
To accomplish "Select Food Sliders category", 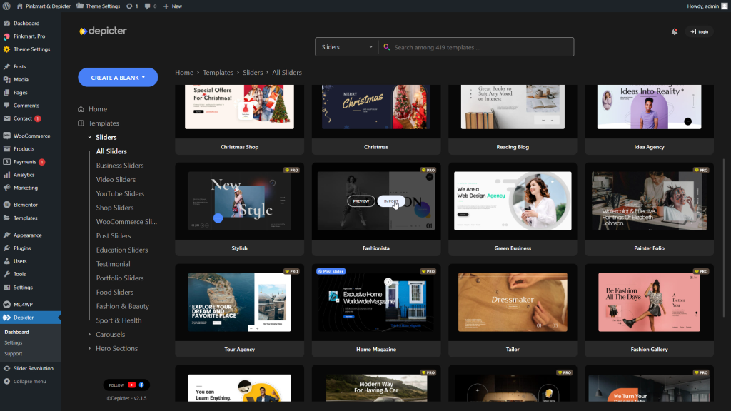I will 115,292.
